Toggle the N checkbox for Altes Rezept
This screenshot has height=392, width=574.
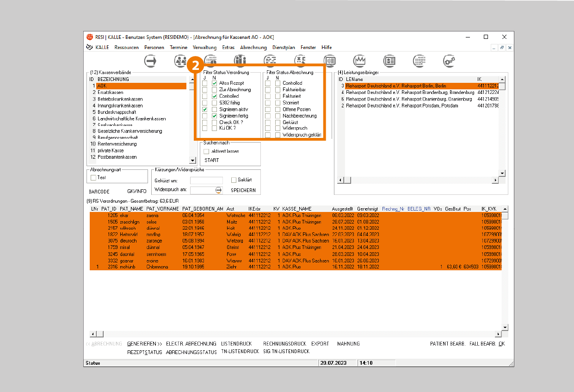pos(215,83)
